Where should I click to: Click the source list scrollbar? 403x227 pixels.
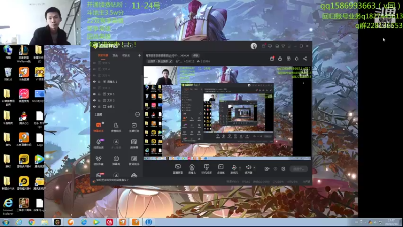(142, 93)
